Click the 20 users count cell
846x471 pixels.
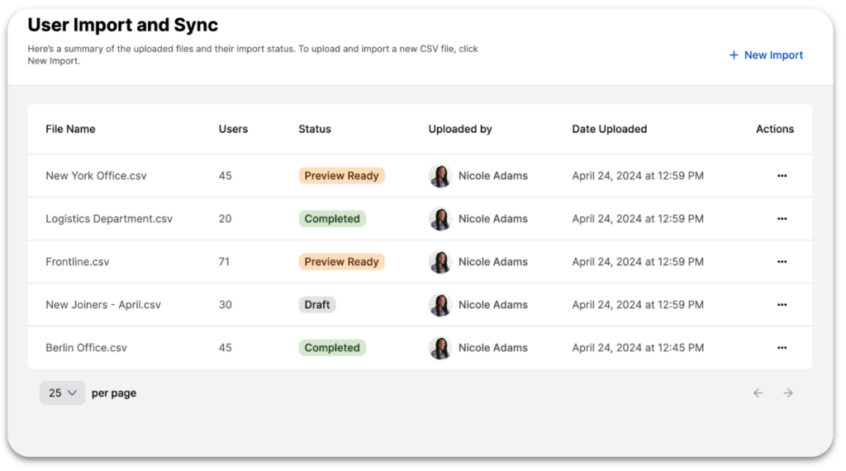coord(225,219)
